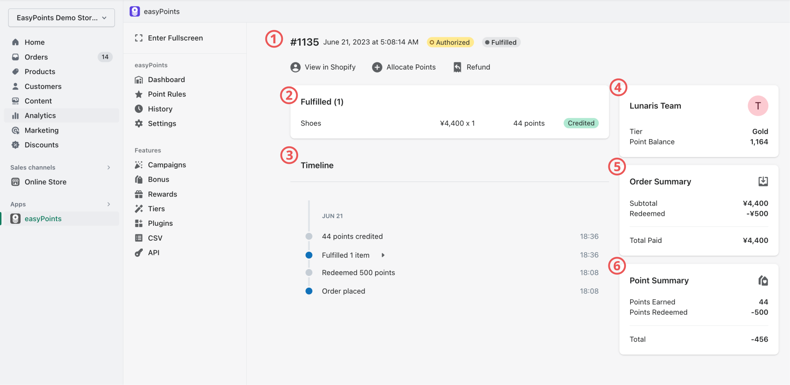Open Analytics in the sidebar
790x385 pixels.
(x=40, y=116)
